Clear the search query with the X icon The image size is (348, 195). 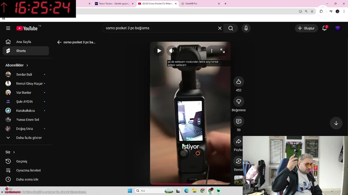pyautogui.click(x=220, y=28)
